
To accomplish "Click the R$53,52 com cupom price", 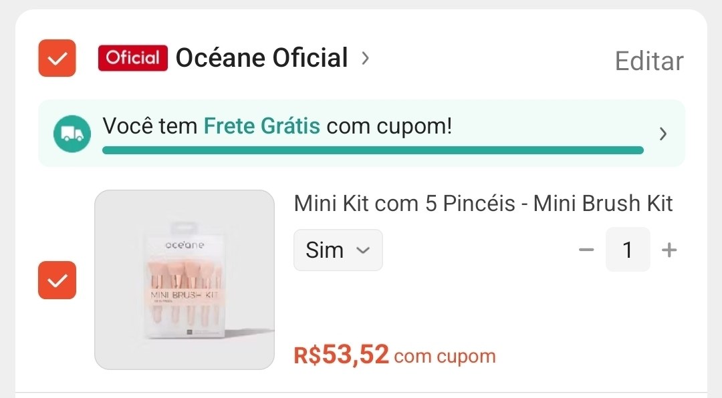I will [x=394, y=355].
